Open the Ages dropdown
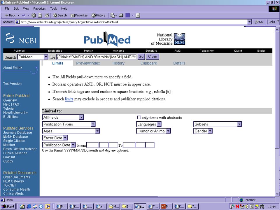The height and width of the screenshot is (210, 280). [71, 131]
